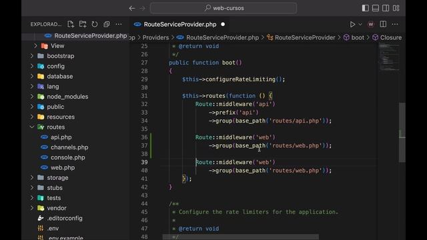
Task: Open editor more actions ellipsis
Action: click(x=395, y=24)
